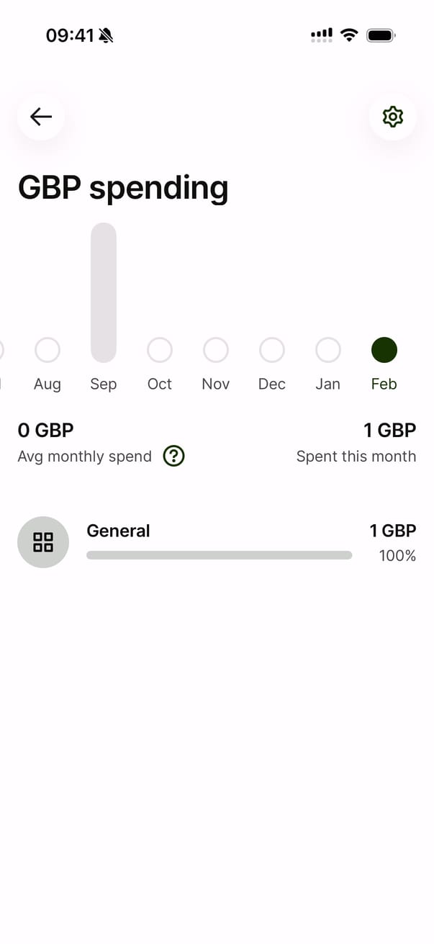Image resolution: width=434 pixels, height=944 pixels.
Task: Select the filled Feb month circle
Action: [384, 350]
